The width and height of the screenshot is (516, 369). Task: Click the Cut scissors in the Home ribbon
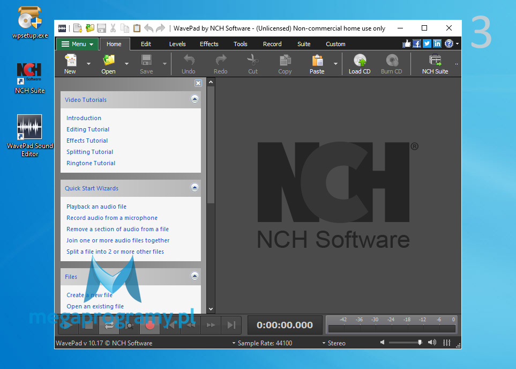tap(253, 60)
